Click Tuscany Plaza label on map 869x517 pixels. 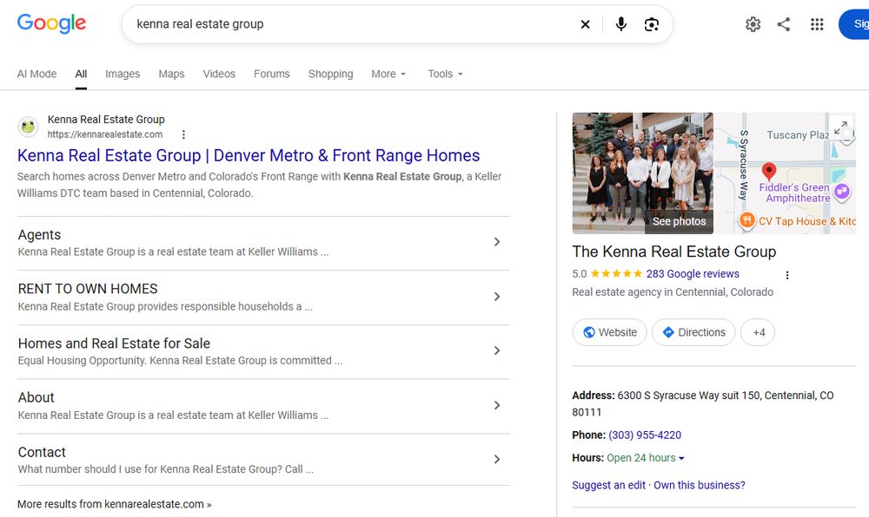tap(798, 135)
